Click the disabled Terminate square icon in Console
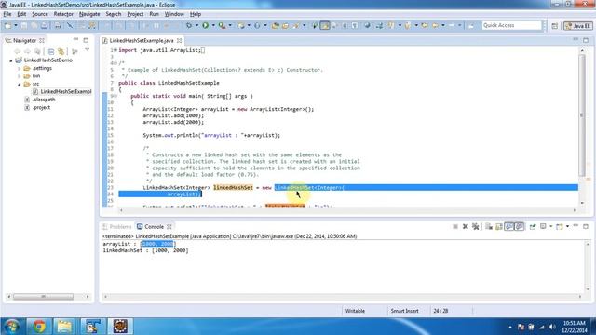 point(455,227)
